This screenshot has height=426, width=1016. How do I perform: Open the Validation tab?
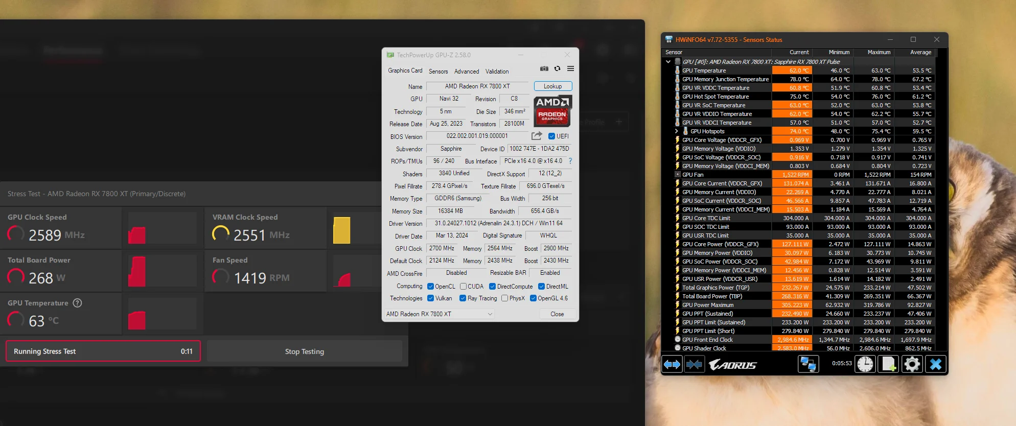497,72
